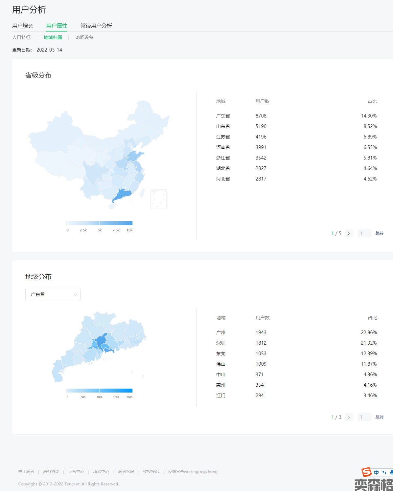Click the Sogou input method S icon

tap(366, 472)
